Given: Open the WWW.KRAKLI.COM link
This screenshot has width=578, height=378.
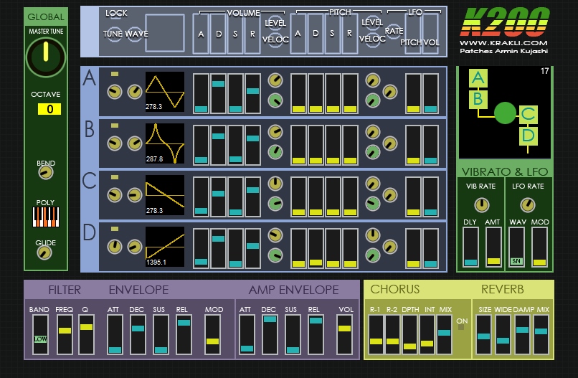Looking at the screenshot, I should (506, 43).
